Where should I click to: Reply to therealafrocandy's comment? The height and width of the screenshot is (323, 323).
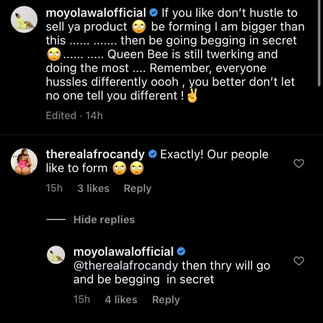(137, 188)
